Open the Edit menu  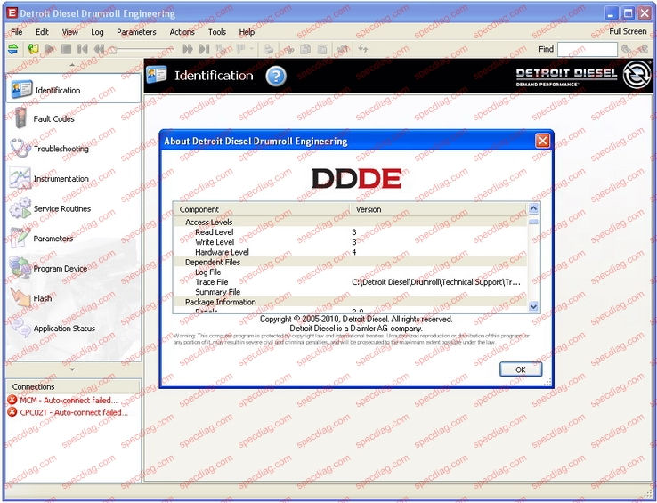[42, 32]
